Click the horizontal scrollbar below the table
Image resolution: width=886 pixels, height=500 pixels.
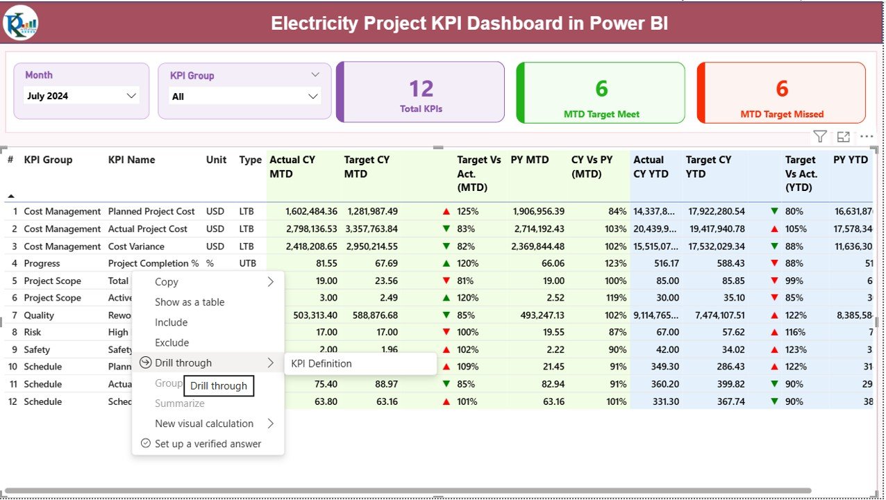[417, 492]
